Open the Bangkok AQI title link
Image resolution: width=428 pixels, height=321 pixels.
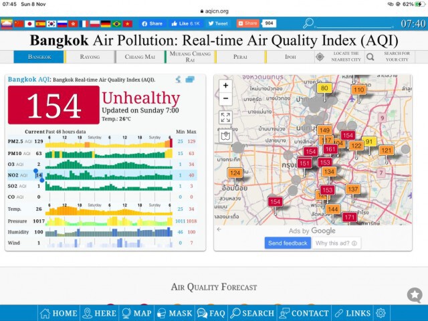(29, 80)
